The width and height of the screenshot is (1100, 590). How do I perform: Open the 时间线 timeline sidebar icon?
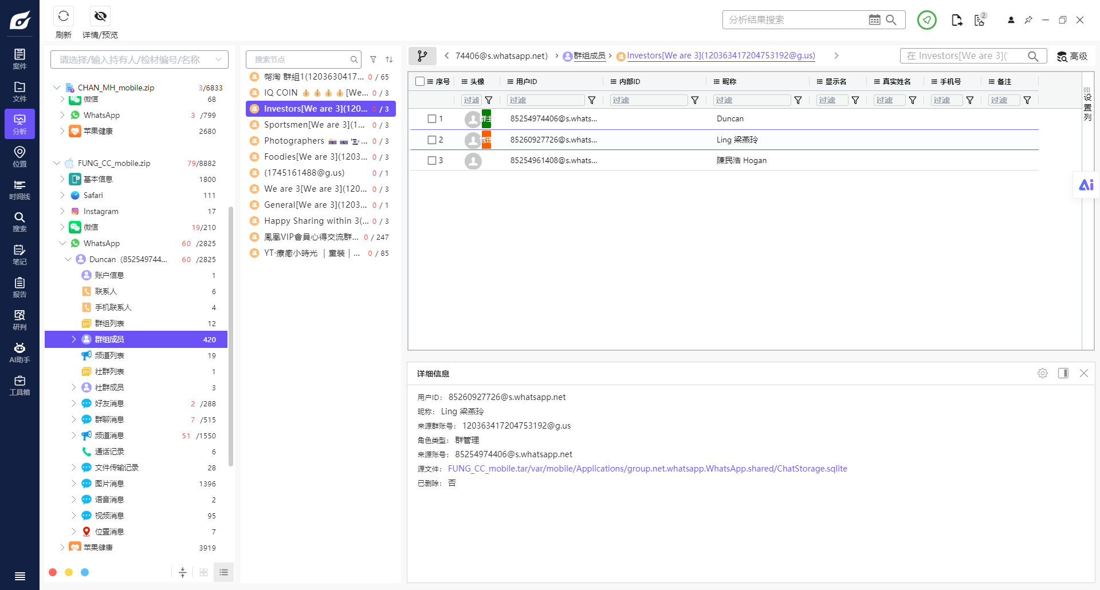click(19, 189)
